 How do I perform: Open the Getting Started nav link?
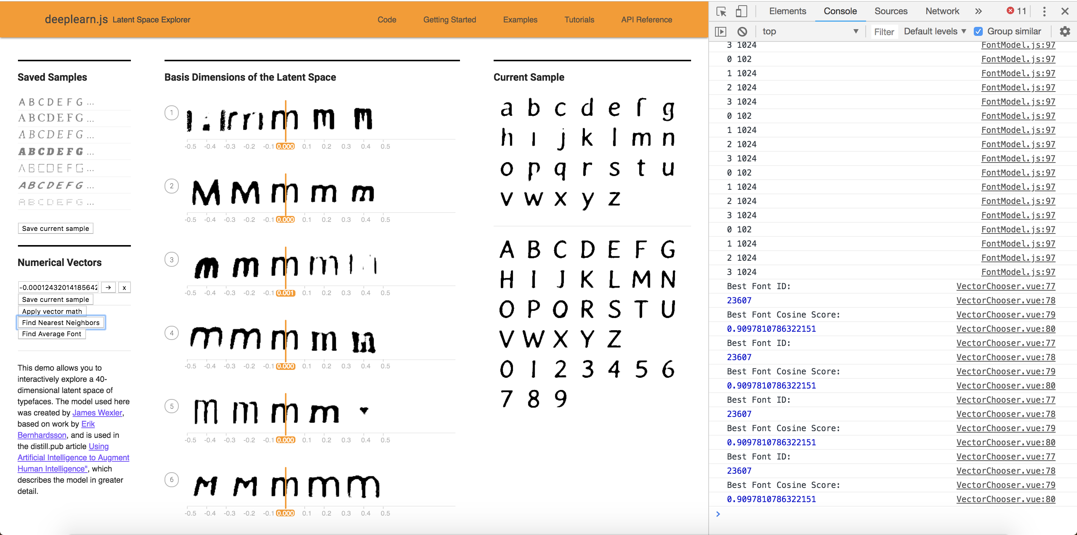pyautogui.click(x=449, y=20)
